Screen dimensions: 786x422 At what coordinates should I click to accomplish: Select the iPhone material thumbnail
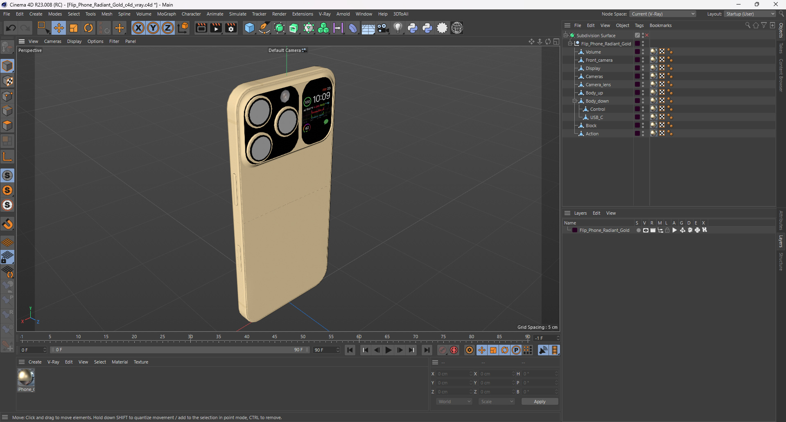pos(26,377)
